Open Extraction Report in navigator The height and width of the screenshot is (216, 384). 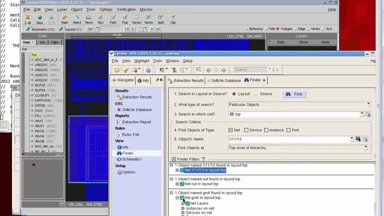coord(137,122)
